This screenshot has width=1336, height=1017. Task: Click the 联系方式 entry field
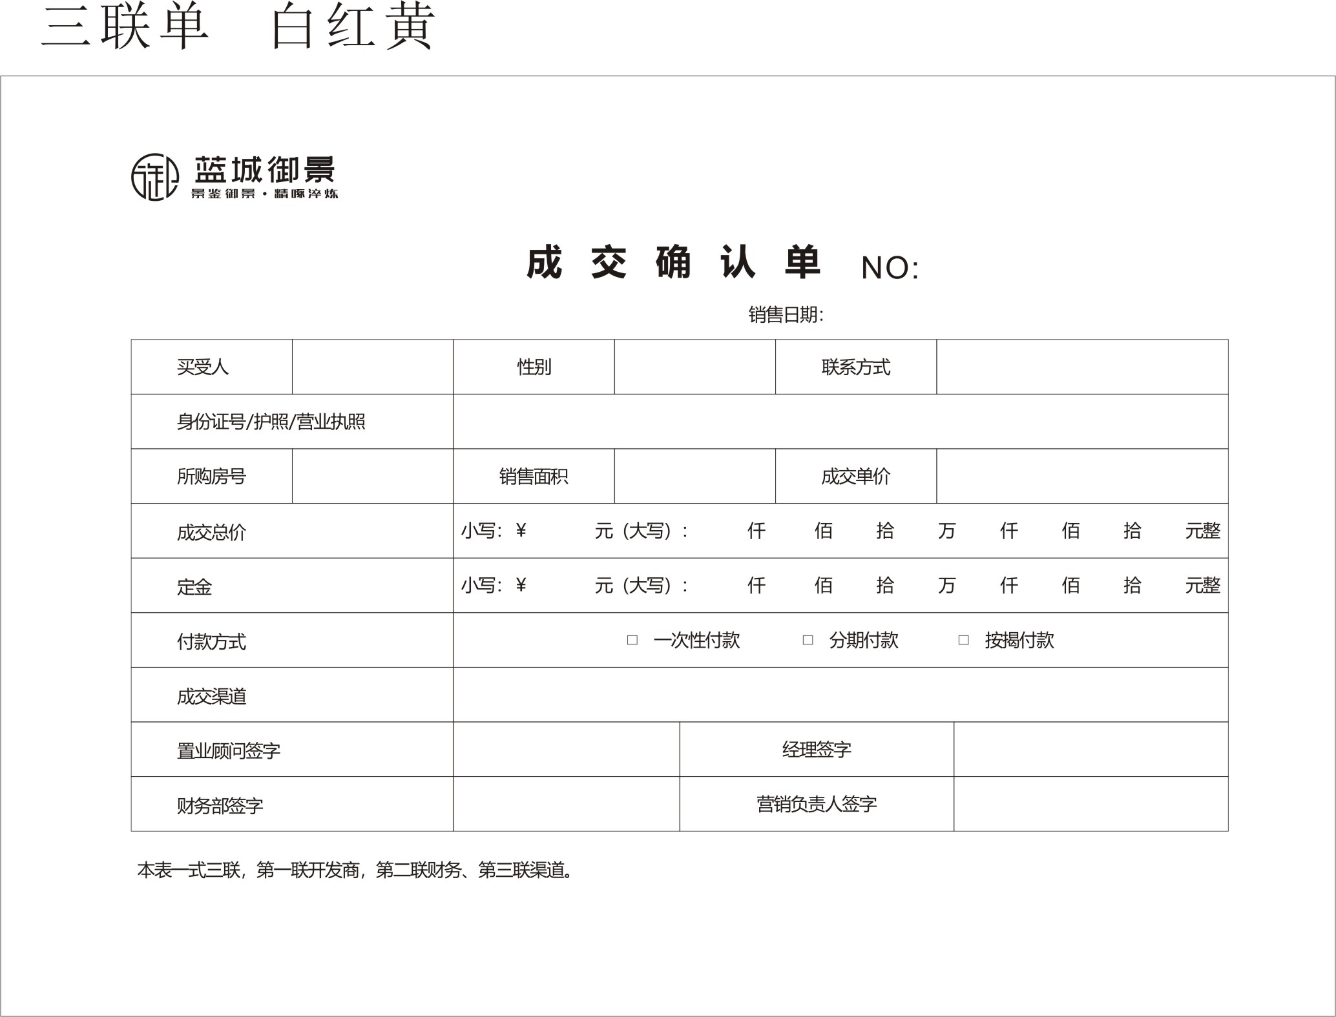1082,367
